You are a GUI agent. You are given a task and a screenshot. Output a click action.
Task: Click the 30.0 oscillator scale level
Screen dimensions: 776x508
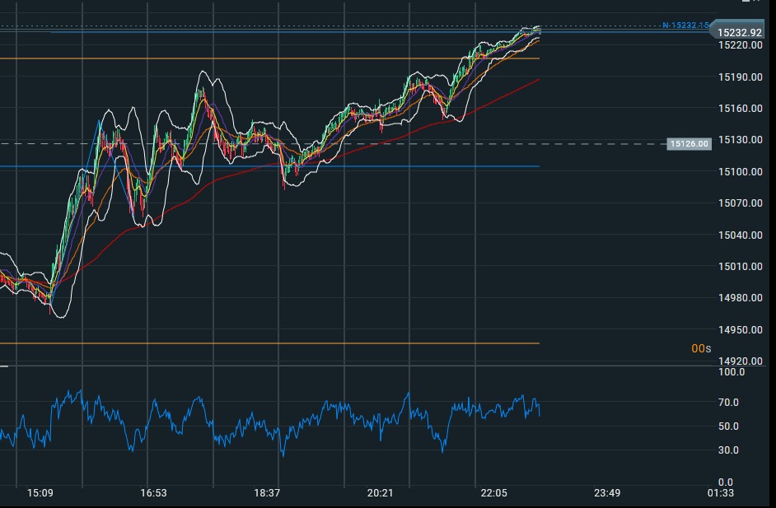coord(728,450)
